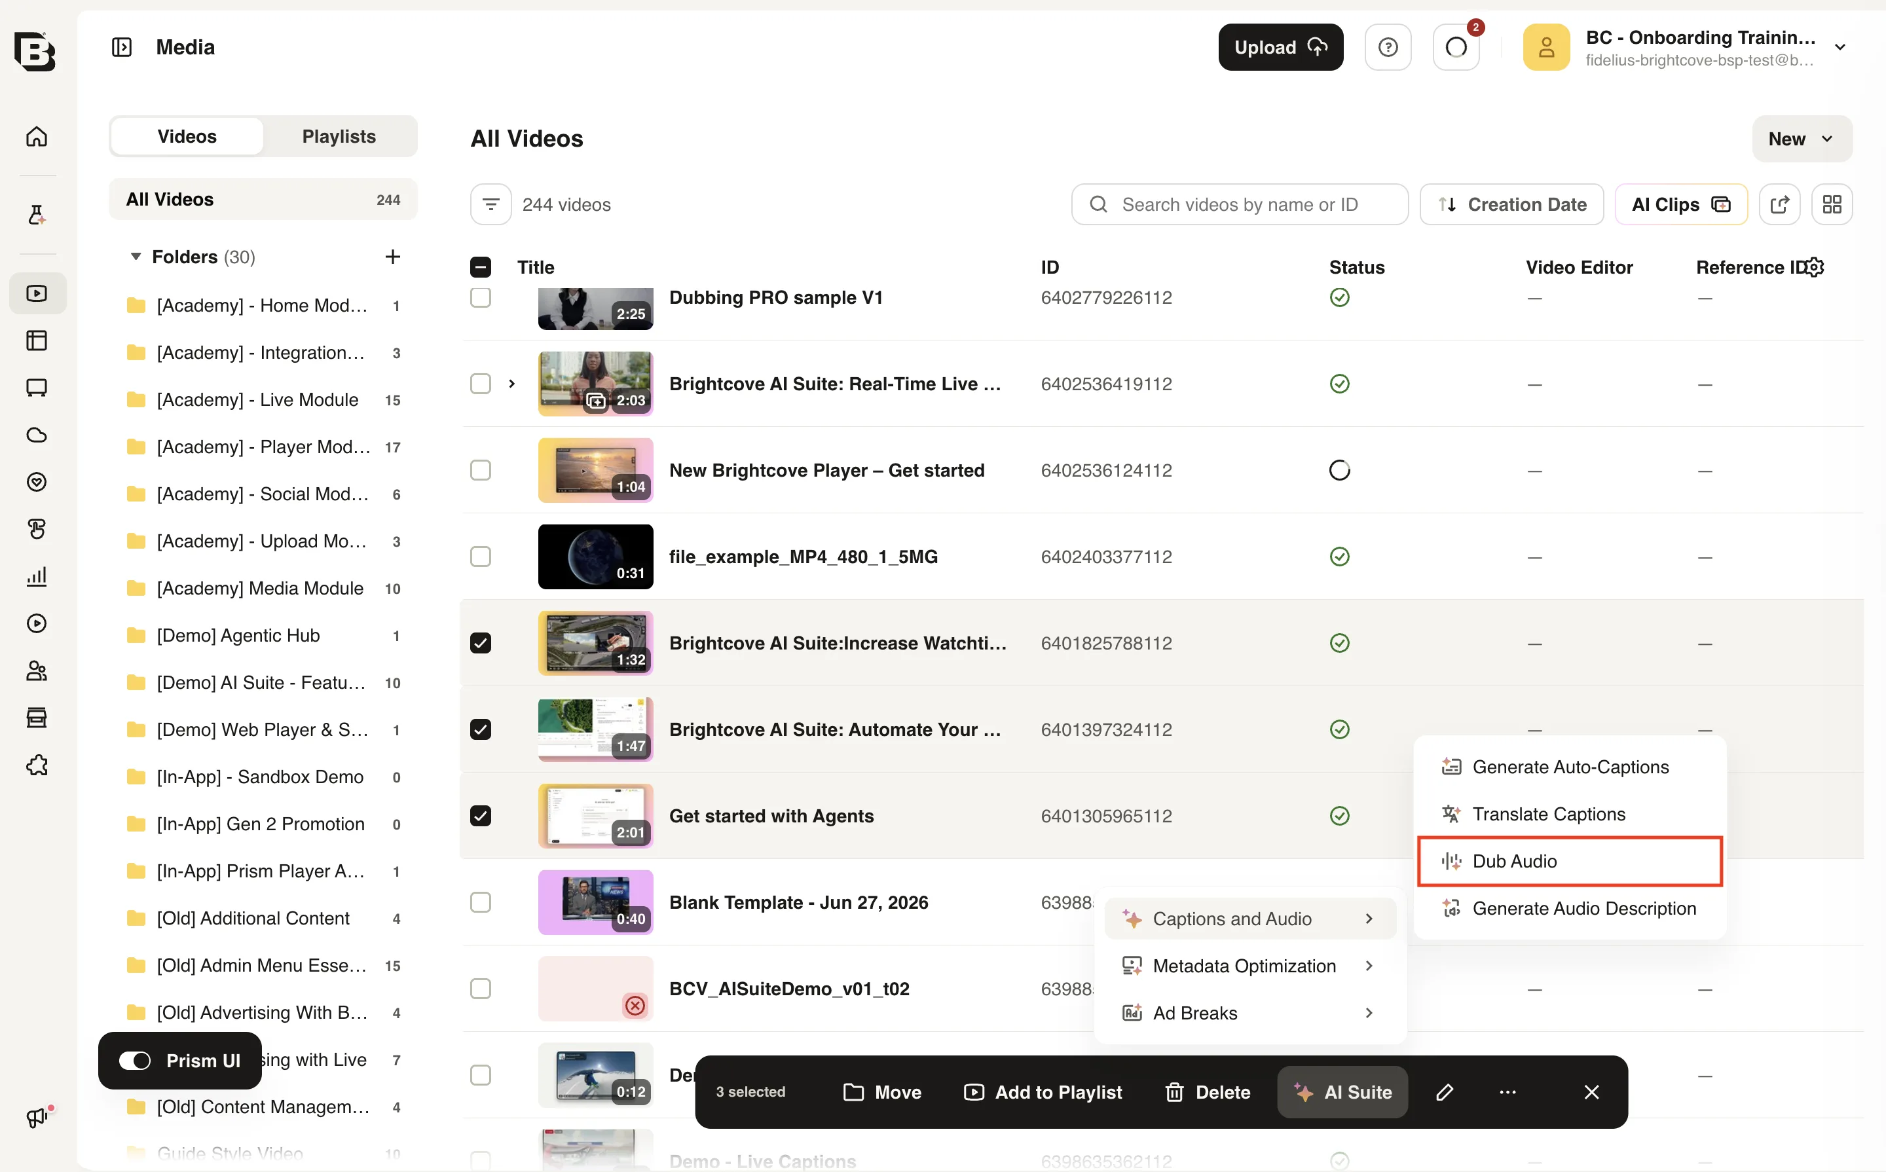This screenshot has height=1172, width=1886.
Task: Expand the Captions and Audio submenu
Action: [1249, 919]
